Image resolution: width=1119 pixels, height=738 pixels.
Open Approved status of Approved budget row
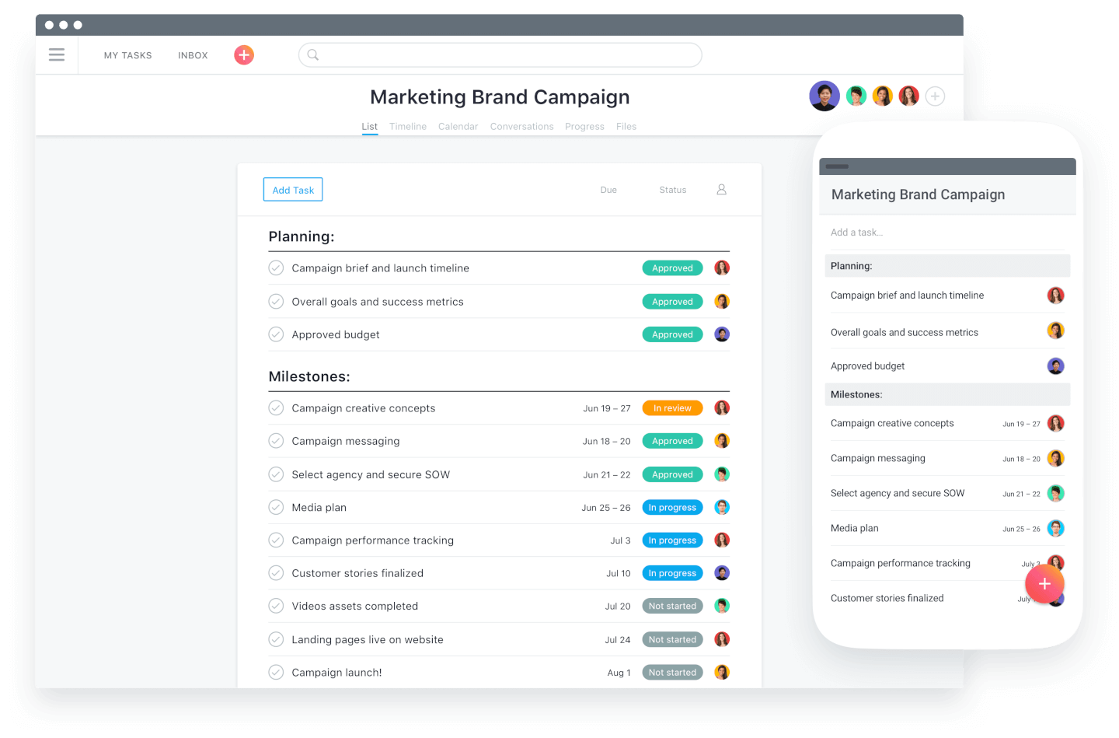click(672, 334)
